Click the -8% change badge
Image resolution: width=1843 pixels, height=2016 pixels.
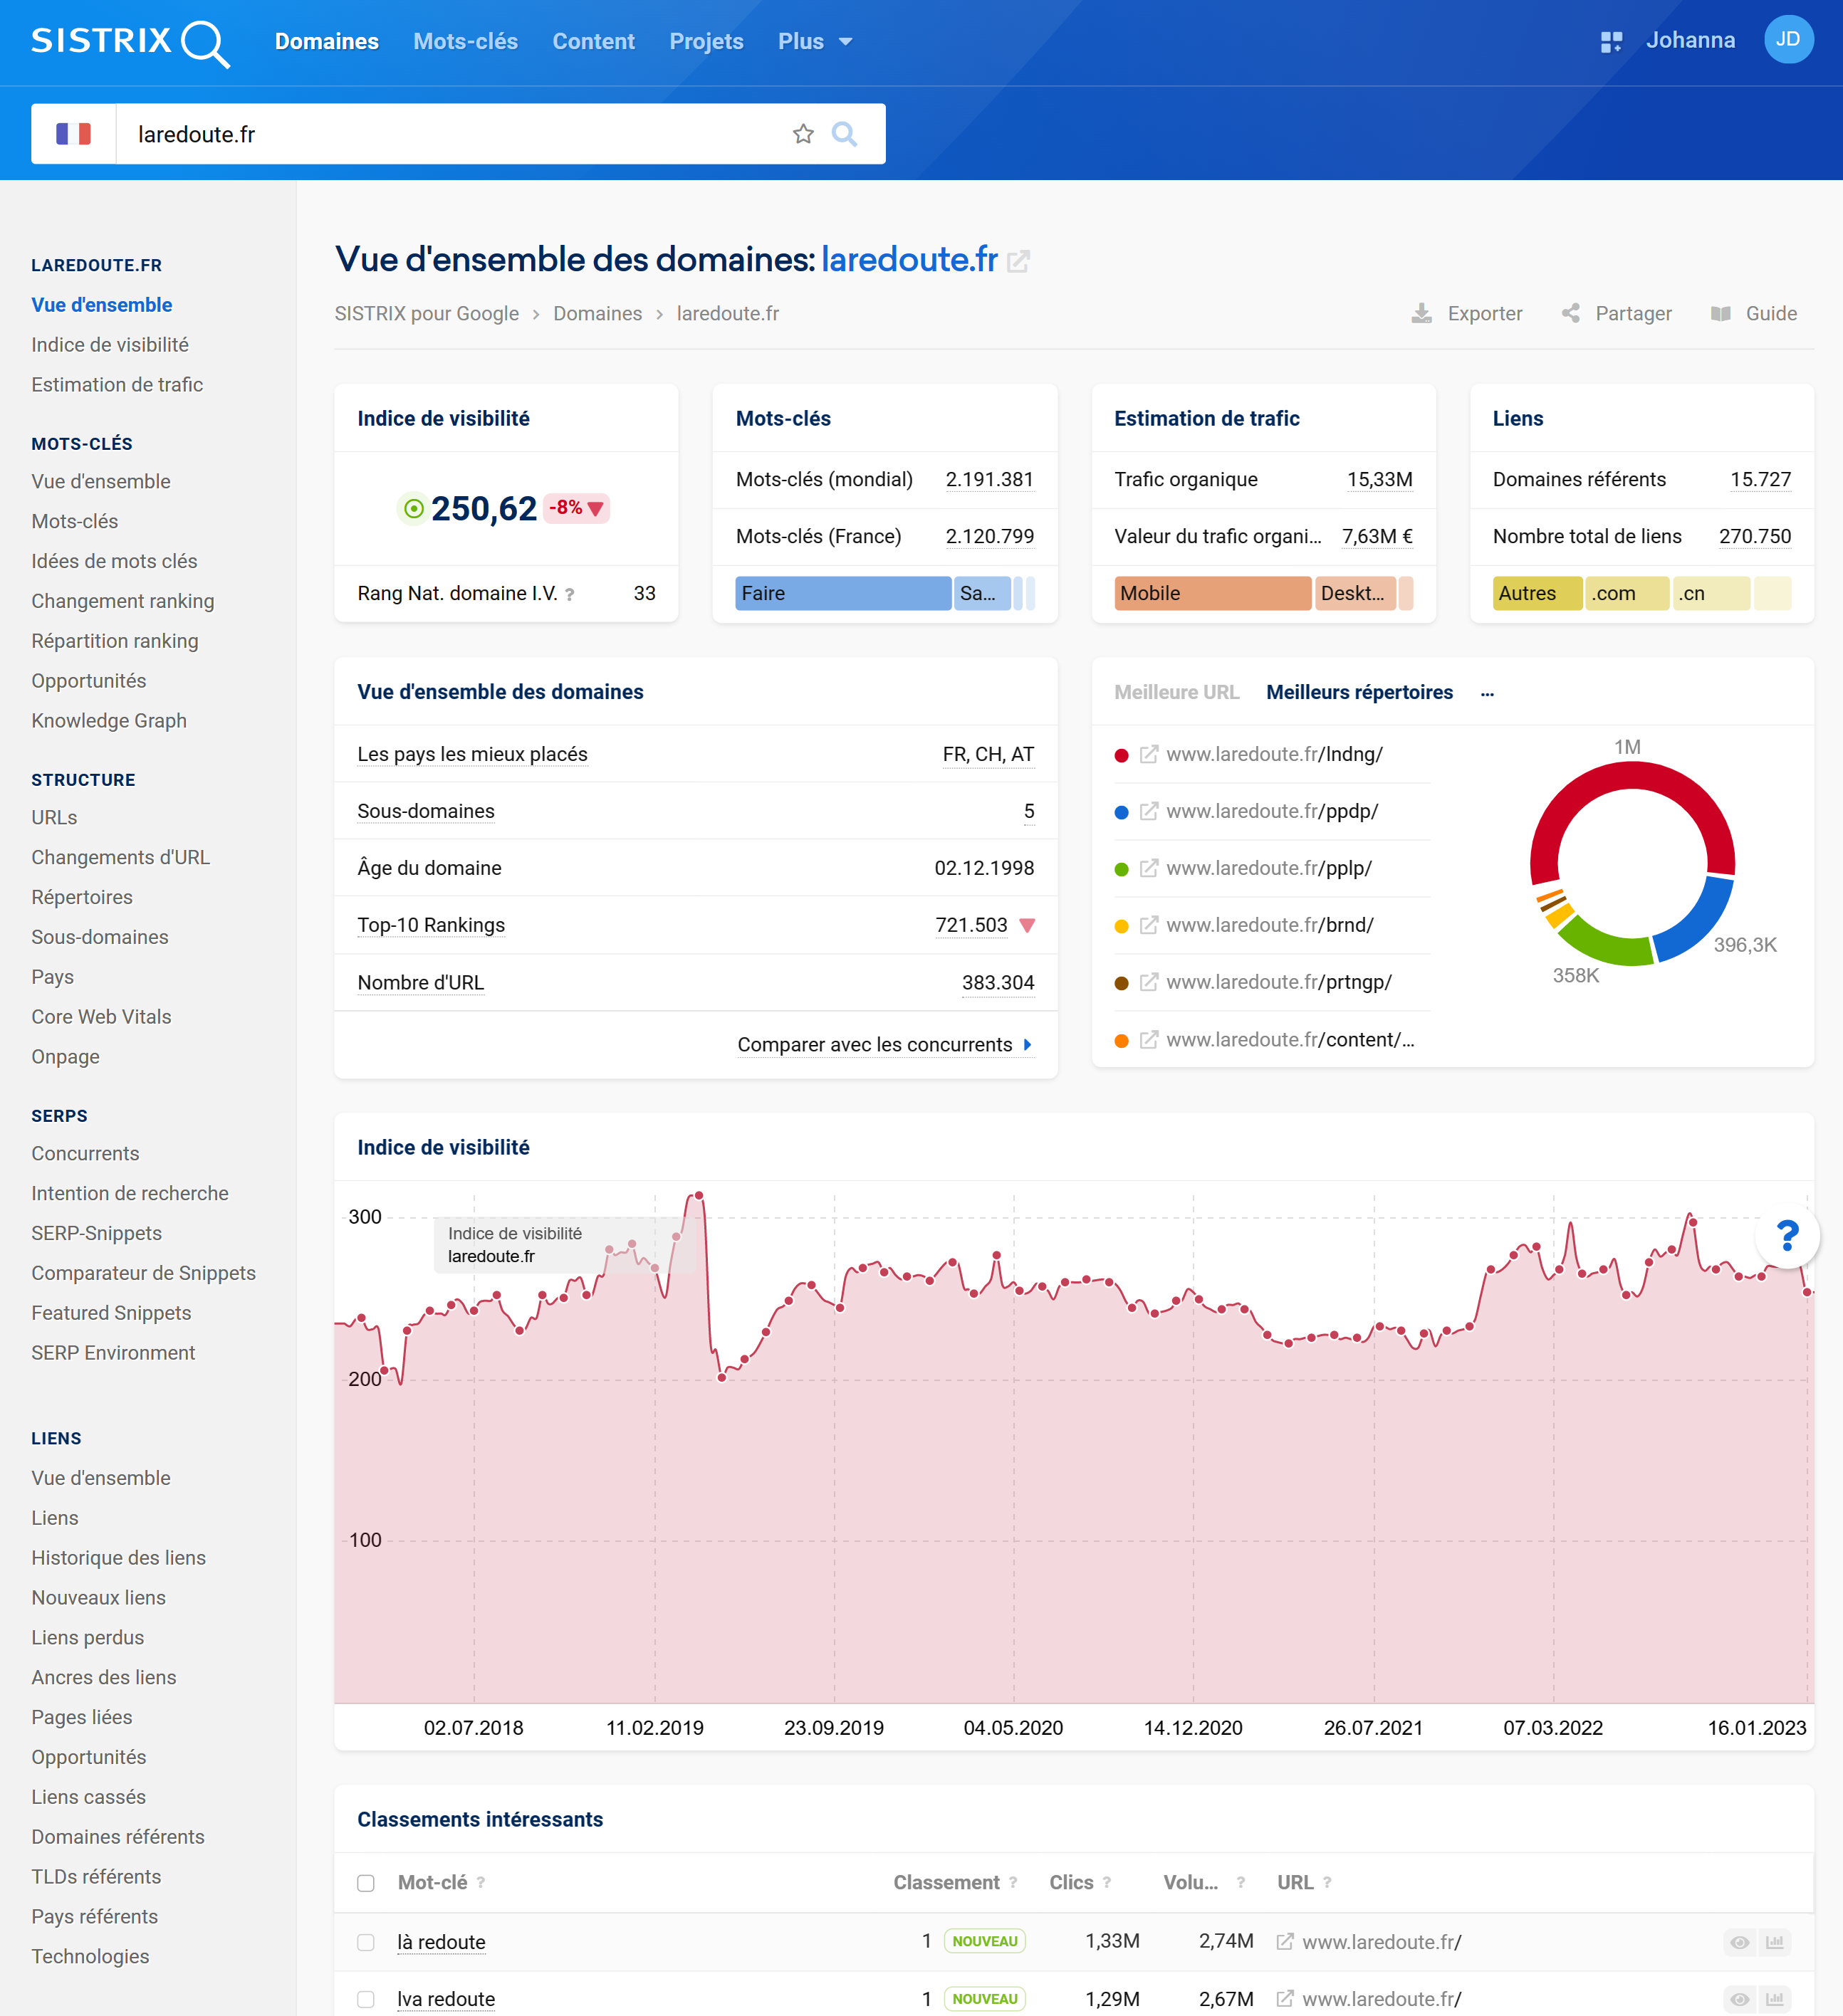tap(576, 509)
